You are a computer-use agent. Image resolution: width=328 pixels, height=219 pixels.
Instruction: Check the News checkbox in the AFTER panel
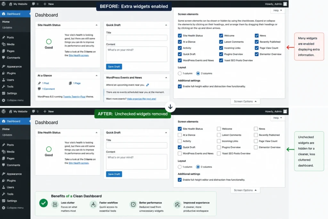(x=256, y=129)
